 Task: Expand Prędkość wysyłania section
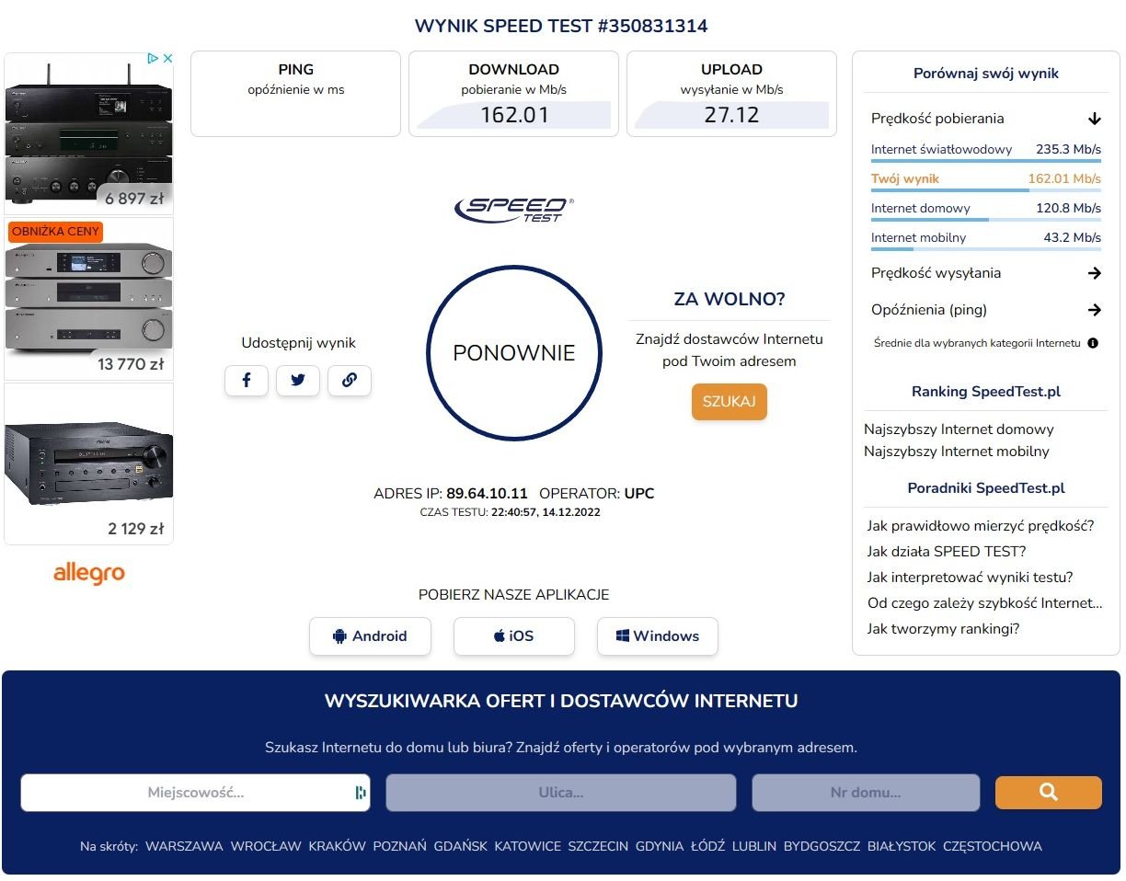click(x=985, y=273)
